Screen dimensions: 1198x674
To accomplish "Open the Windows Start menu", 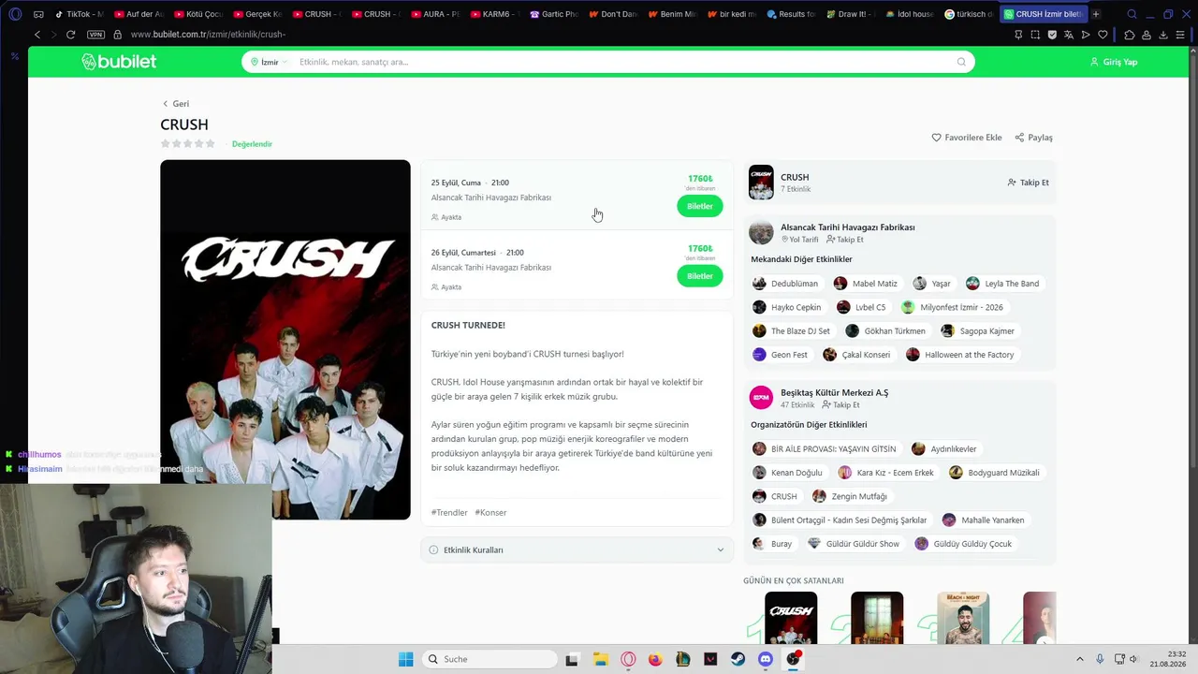I will 405,659.
